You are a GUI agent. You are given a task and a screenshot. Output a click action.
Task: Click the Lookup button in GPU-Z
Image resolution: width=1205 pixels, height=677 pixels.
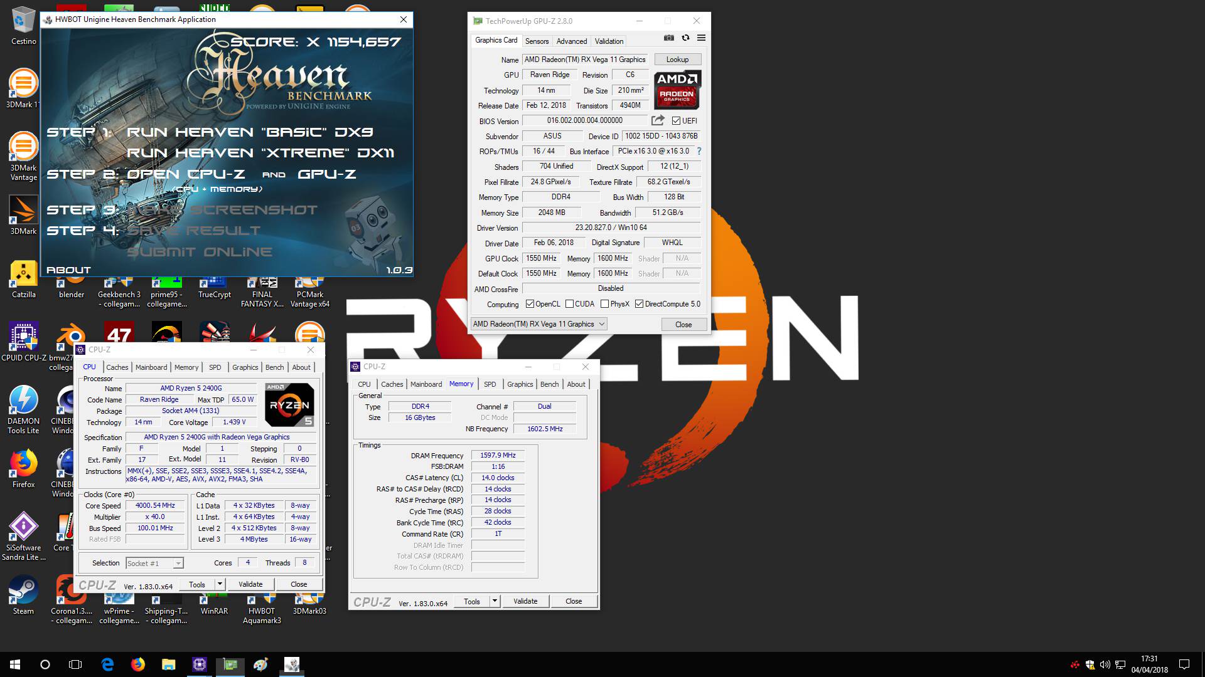677,60
